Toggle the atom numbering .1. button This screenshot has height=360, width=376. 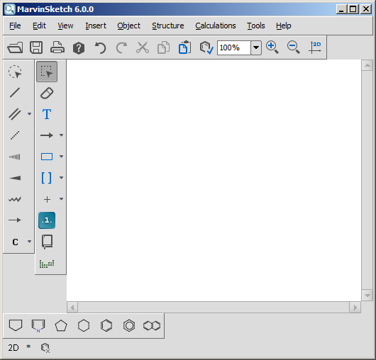coord(47,220)
